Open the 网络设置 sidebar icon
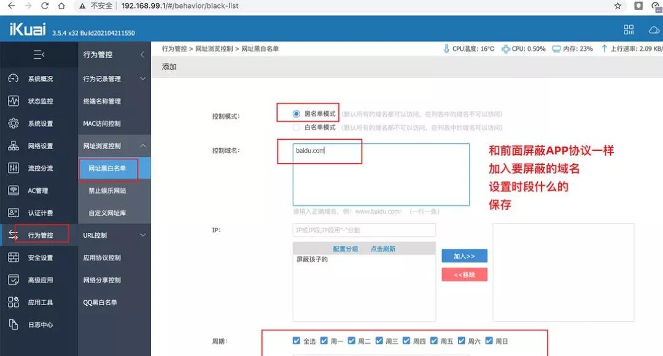 pyautogui.click(x=14, y=145)
